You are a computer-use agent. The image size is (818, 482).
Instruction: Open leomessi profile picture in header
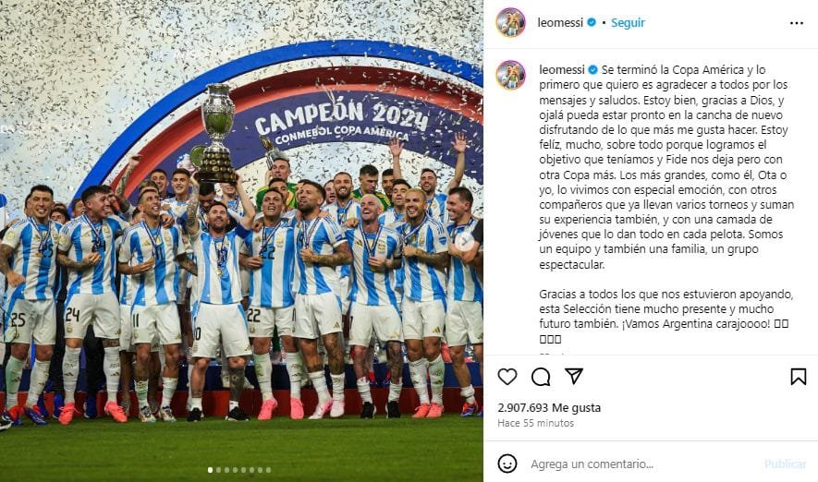(x=510, y=22)
